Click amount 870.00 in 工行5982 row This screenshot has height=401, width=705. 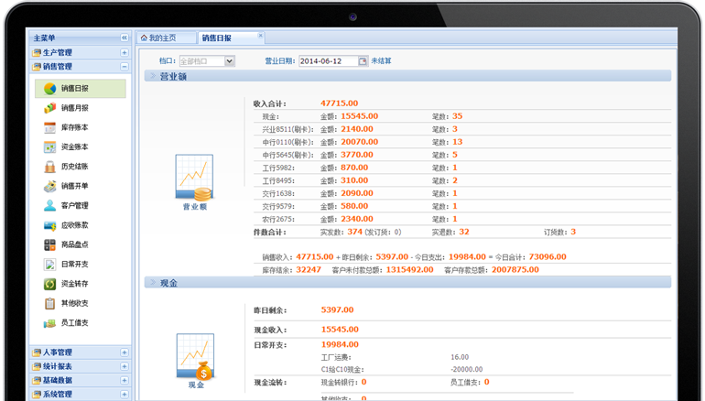point(354,168)
